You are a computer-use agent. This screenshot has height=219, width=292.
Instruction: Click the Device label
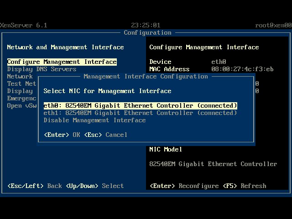click(160, 62)
